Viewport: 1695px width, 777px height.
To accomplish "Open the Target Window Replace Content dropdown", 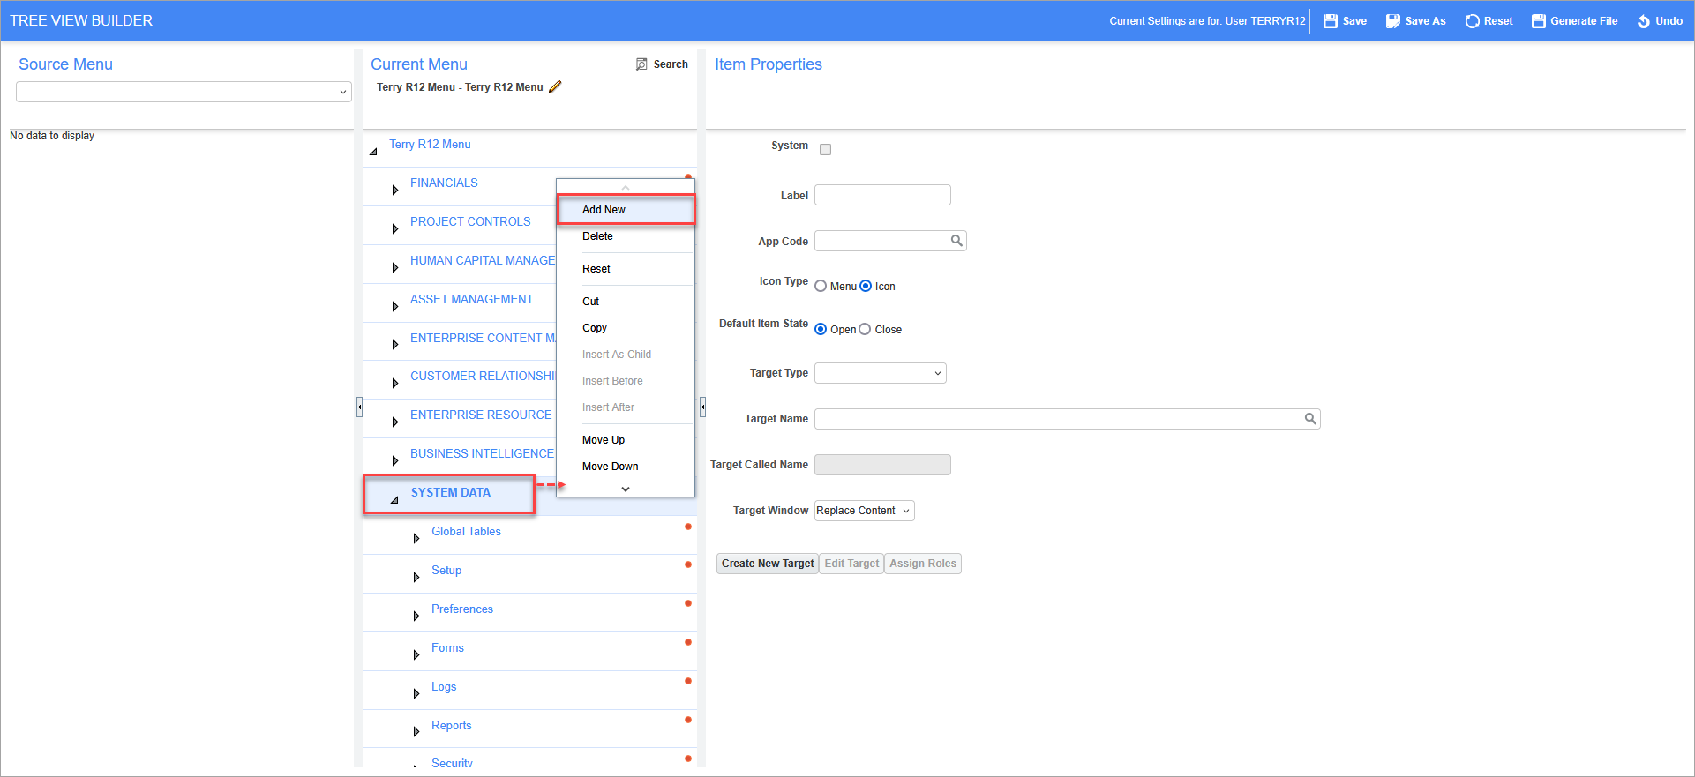I will [x=865, y=511].
